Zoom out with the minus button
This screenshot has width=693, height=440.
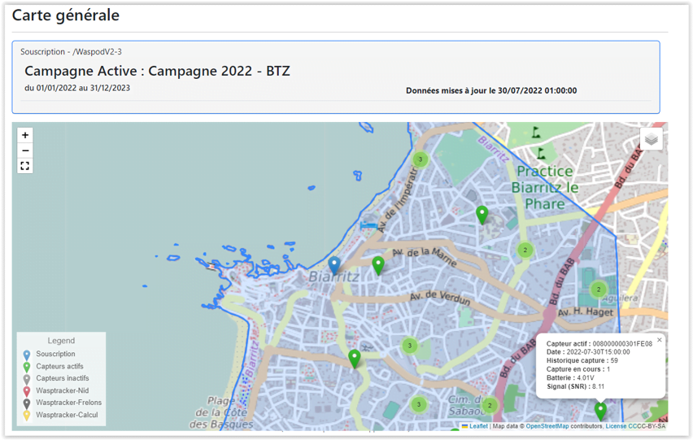click(25, 150)
